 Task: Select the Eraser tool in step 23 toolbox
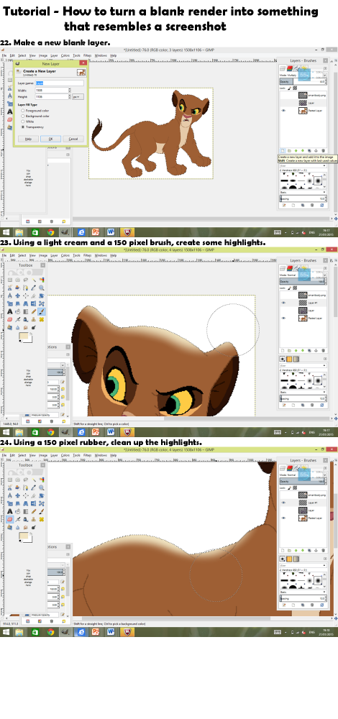(x=10, y=320)
